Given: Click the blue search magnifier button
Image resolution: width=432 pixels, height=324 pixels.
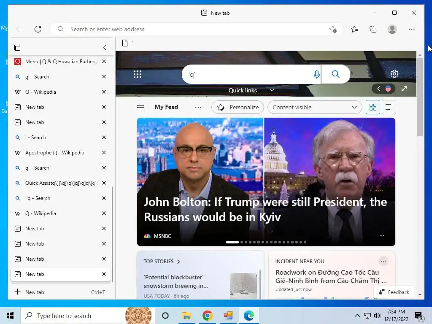Looking at the screenshot, I should point(335,74).
